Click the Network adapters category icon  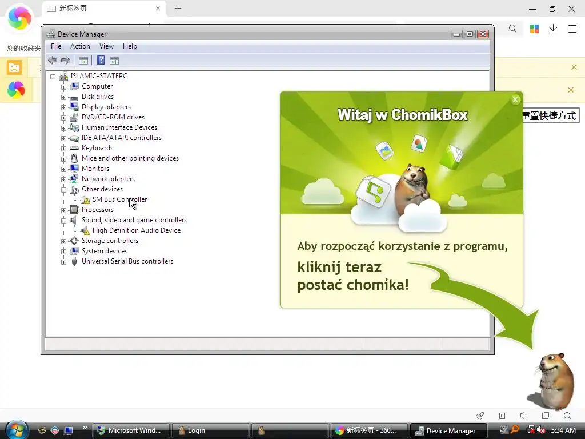pyautogui.click(x=74, y=179)
